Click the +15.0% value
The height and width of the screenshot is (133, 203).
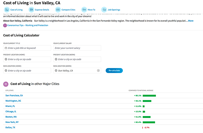pos(138,112)
